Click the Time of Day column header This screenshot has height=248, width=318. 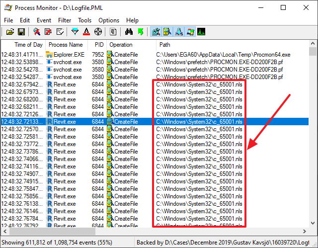point(23,45)
